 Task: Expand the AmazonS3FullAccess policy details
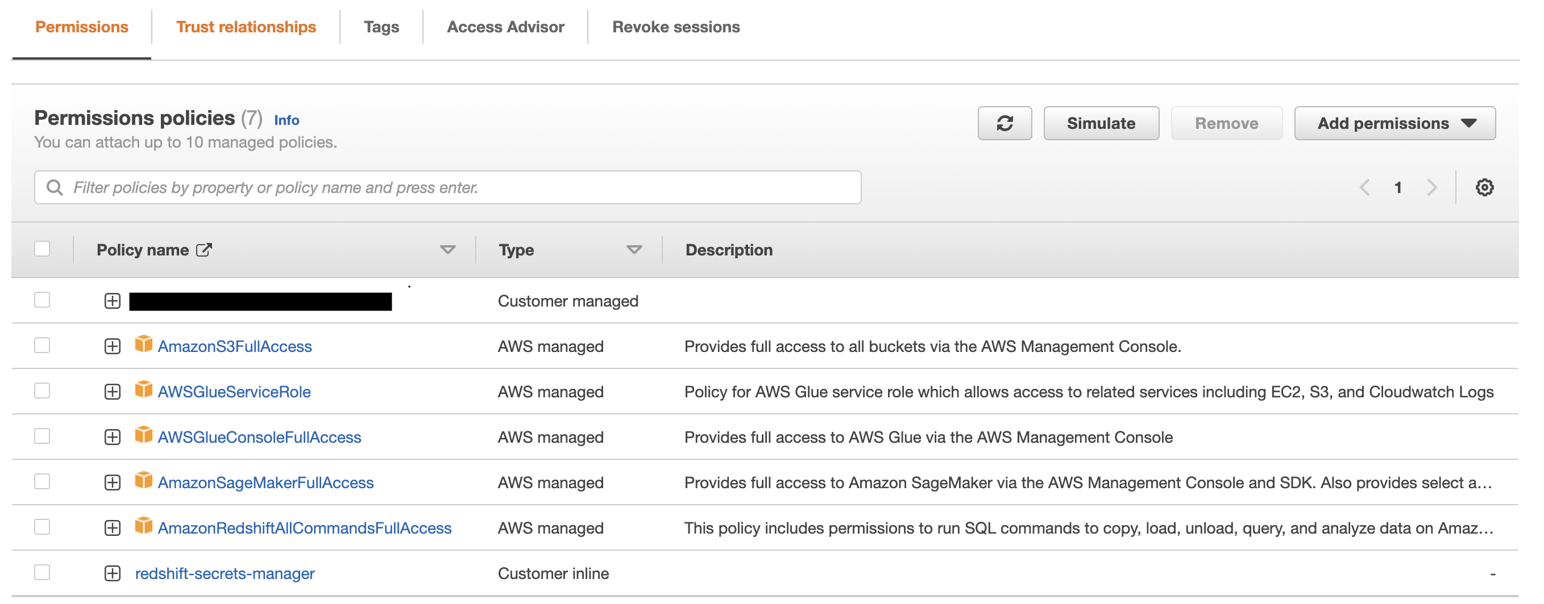112,346
